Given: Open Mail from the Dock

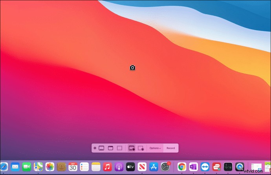Looking at the screenshot, I should 15,167.
